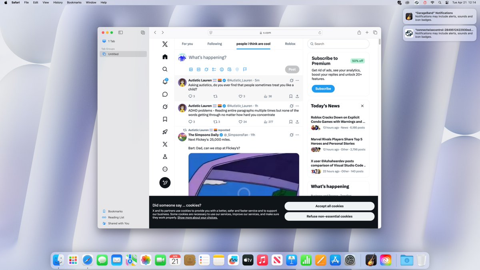This screenshot has width=480, height=270.
Task: Add a GIF in the composer
Action: pyautogui.click(x=198, y=69)
